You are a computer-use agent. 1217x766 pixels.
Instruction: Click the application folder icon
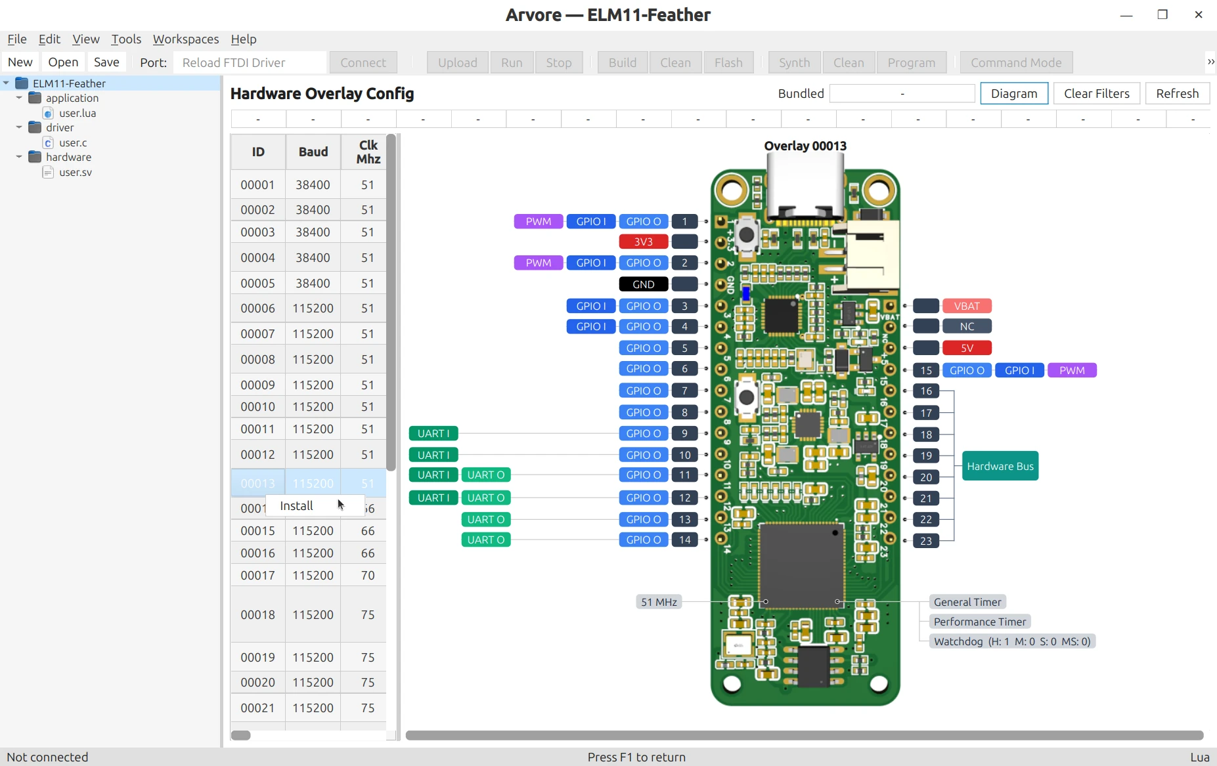[35, 98]
